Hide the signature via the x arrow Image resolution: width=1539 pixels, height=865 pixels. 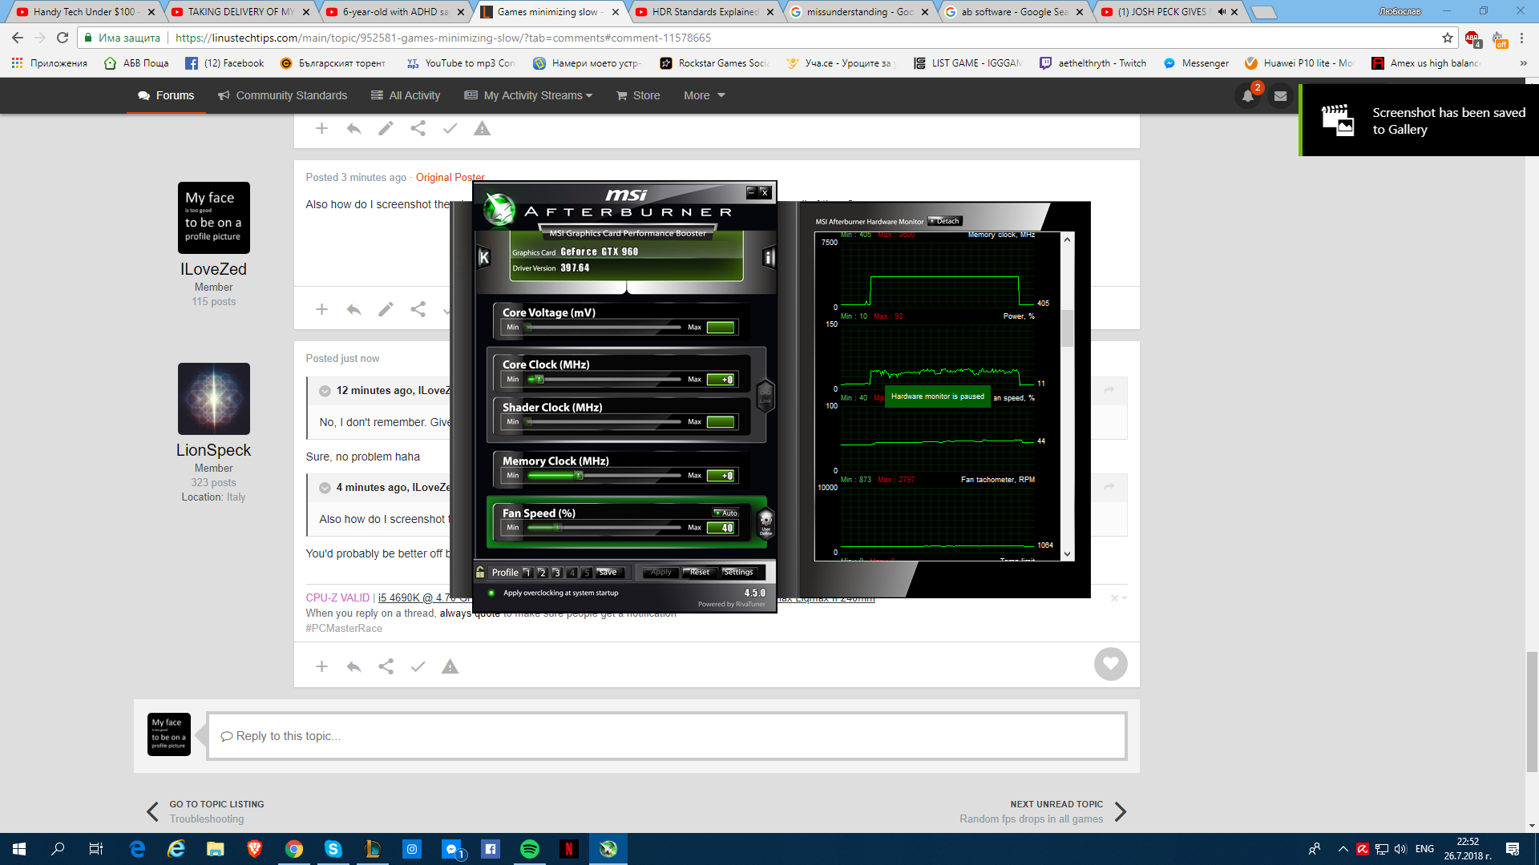tap(1118, 597)
